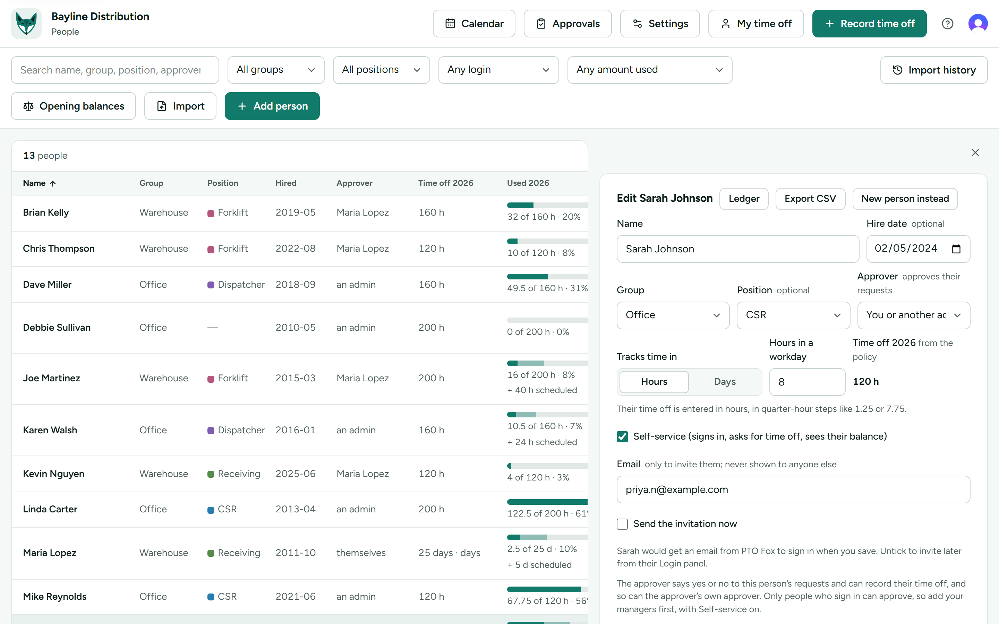Open the Approver dropdown in edit panel
The height and width of the screenshot is (624, 999).
[x=914, y=315]
